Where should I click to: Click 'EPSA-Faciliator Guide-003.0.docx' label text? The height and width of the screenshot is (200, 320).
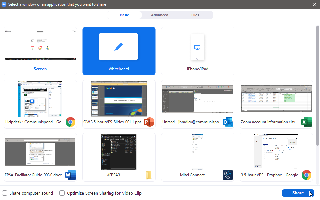(35, 175)
